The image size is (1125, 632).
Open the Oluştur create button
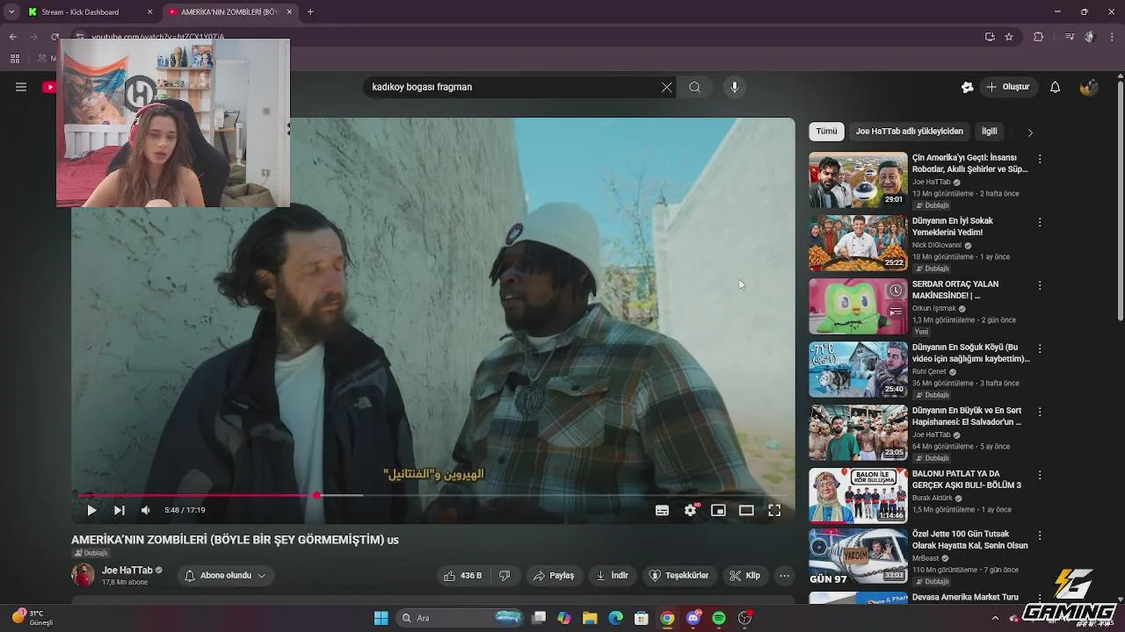pos(1007,87)
